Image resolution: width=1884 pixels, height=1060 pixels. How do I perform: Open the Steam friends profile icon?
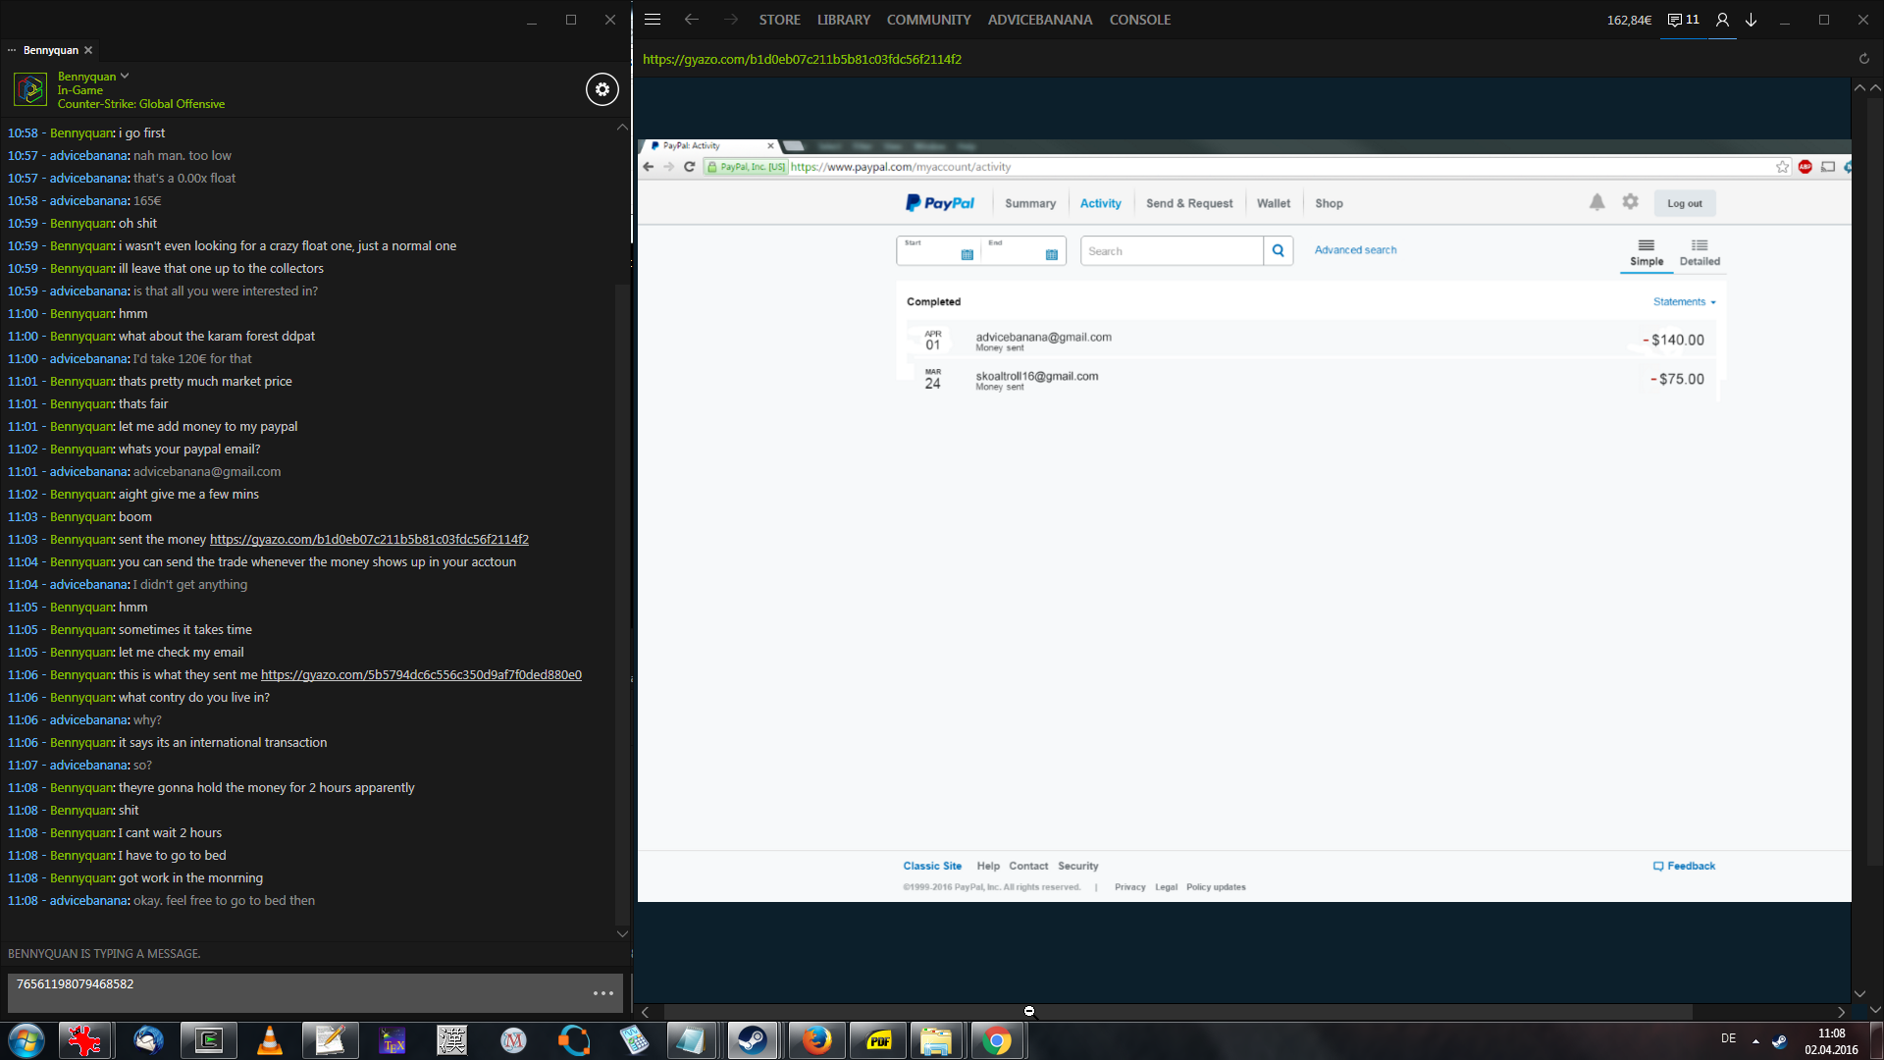click(1722, 20)
